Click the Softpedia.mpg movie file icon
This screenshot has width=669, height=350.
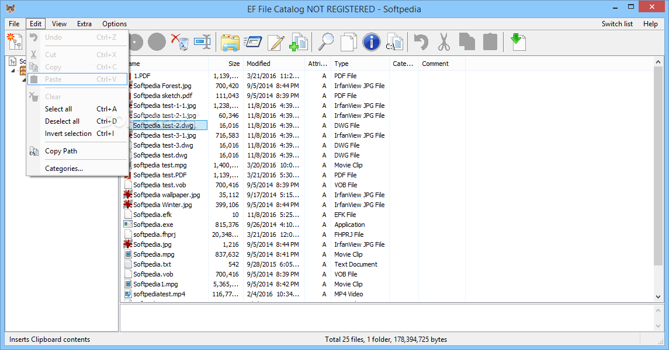pos(127,254)
